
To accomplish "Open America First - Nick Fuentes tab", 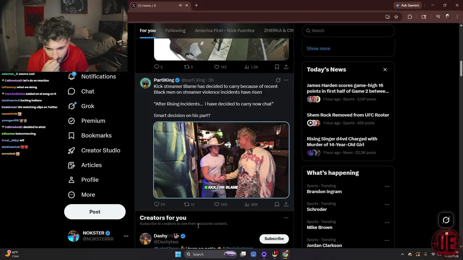I will pyautogui.click(x=225, y=30).
